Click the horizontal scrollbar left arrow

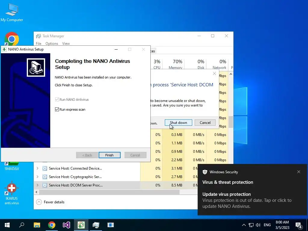(36, 192)
